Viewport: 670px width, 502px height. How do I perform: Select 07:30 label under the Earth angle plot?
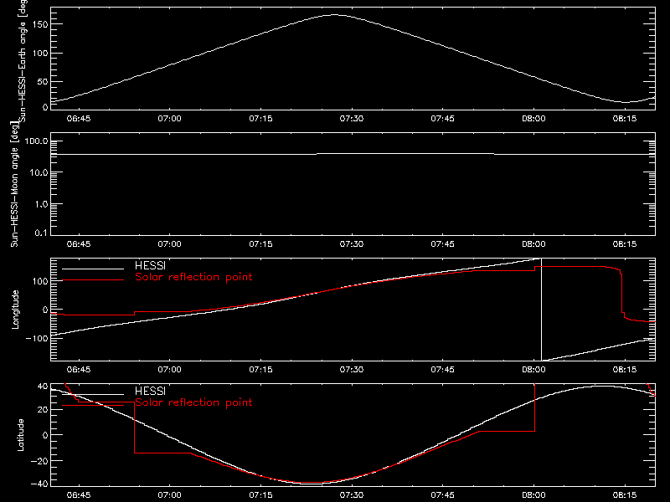(x=352, y=119)
